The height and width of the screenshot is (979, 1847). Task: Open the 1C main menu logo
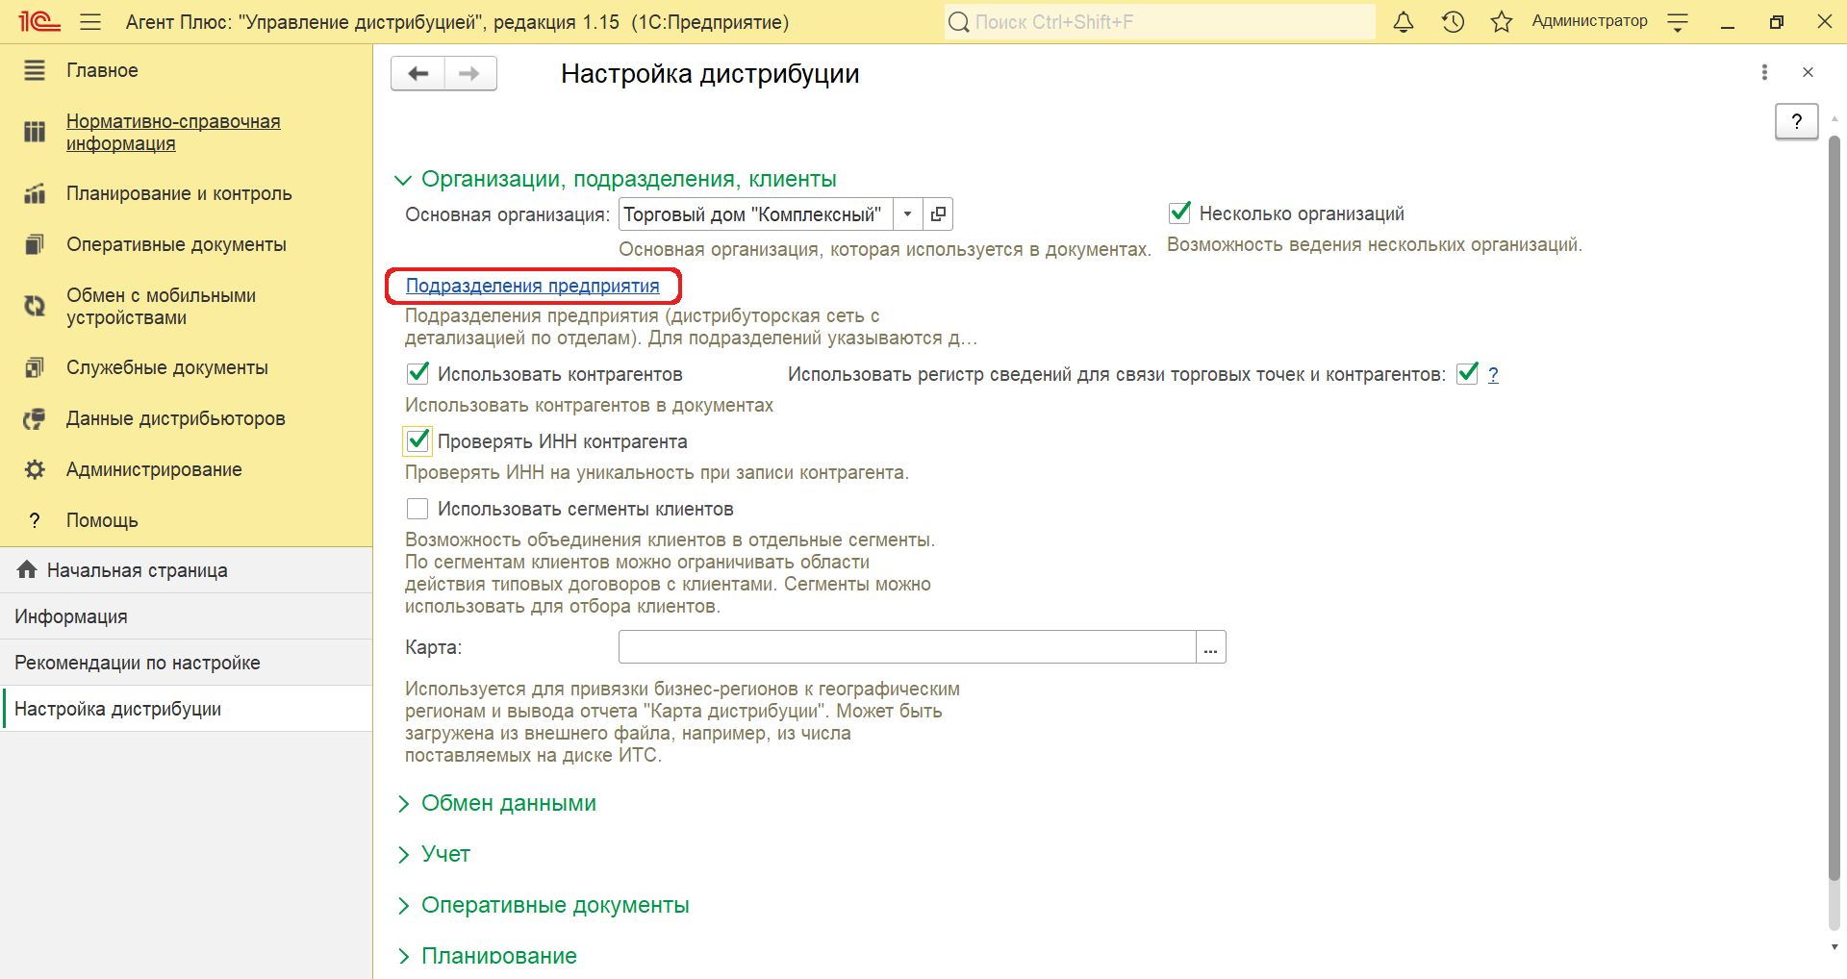tap(38, 21)
